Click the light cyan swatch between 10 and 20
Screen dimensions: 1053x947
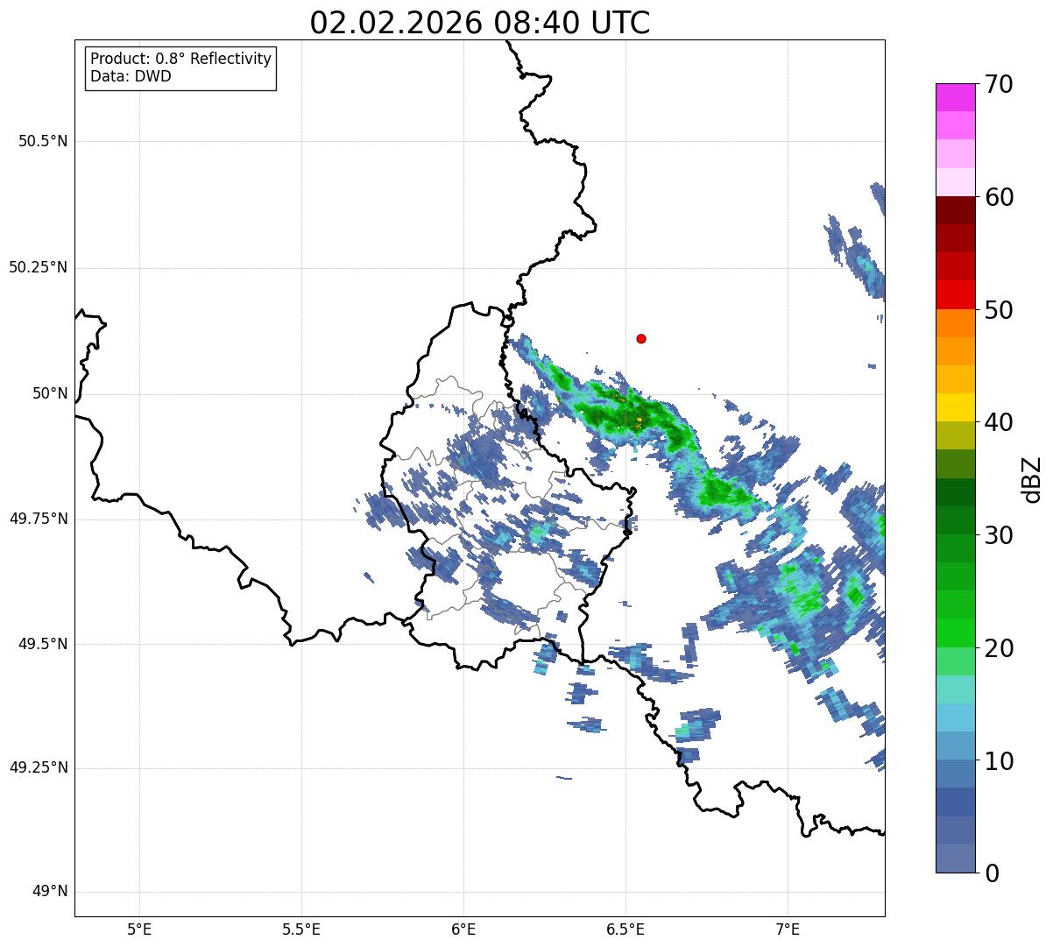[955, 689]
